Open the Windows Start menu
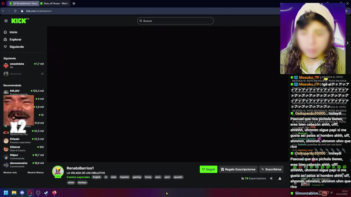This screenshot has height=197, width=351. (6, 193)
